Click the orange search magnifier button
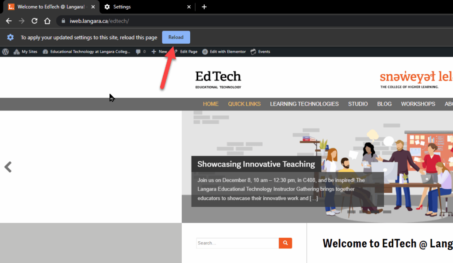The width and height of the screenshot is (453, 263). (x=285, y=243)
